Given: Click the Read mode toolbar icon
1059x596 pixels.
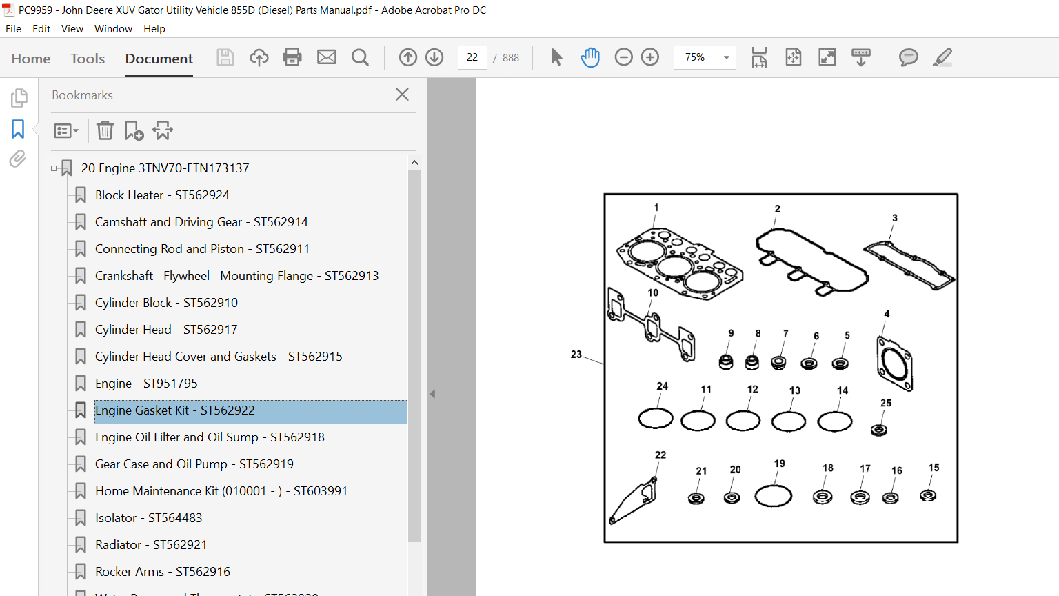Looking at the screenshot, I should tap(861, 57).
